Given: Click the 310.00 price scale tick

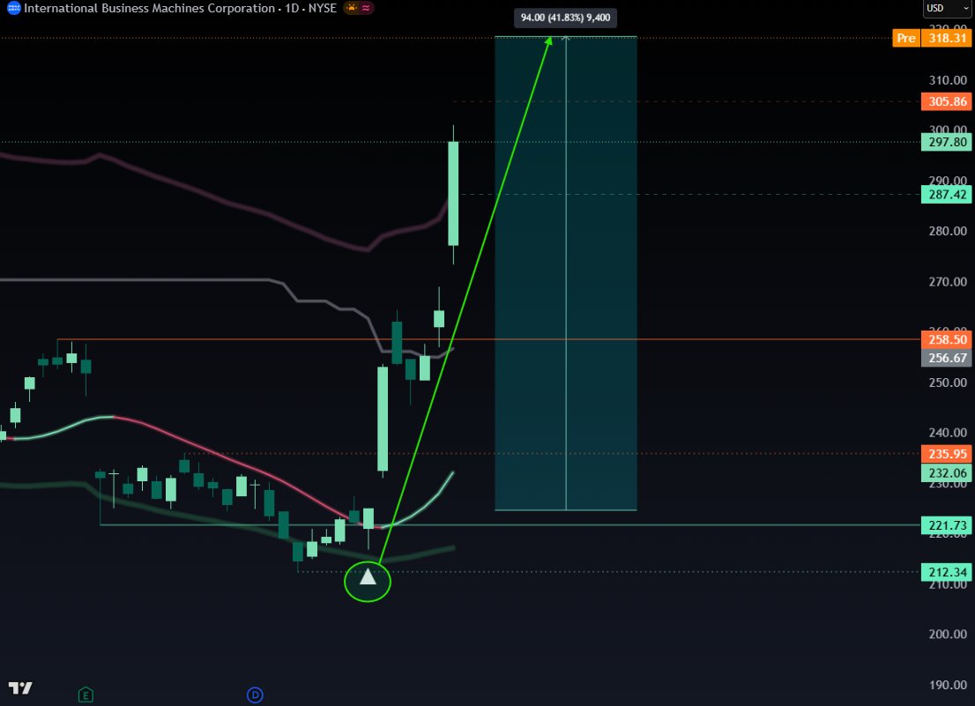Looking at the screenshot, I should tap(948, 80).
